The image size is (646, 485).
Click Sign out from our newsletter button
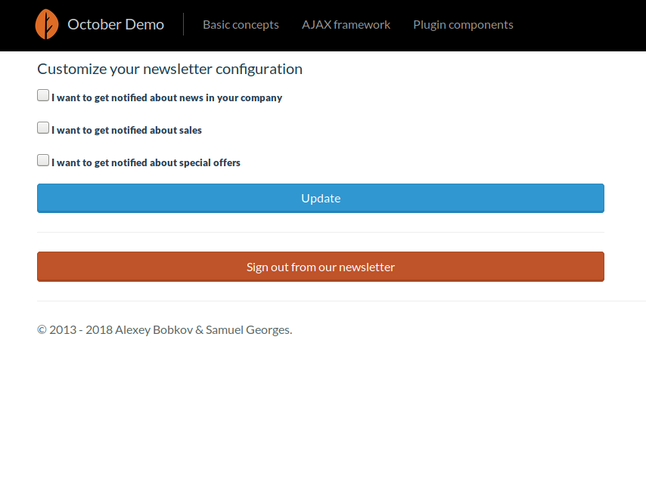(321, 267)
